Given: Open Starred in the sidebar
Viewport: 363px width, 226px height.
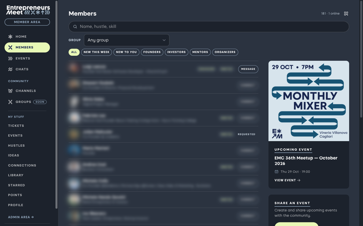Looking at the screenshot, I should [16, 185].
